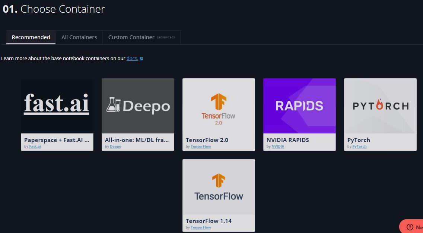Image resolution: width=423 pixels, height=233 pixels.
Task: Open TensorFlow author link under TensorFlow 2.0
Action: tap(201, 147)
